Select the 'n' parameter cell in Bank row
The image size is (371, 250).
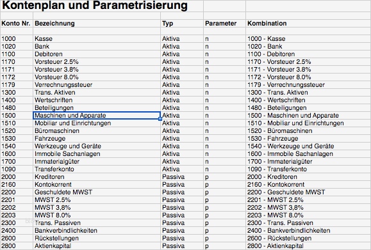[x=224, y=46]
